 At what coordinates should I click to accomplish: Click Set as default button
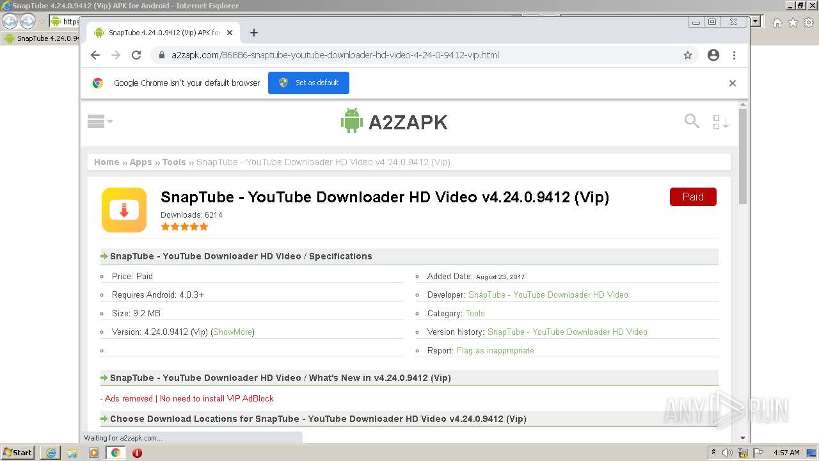pos(308,83)
